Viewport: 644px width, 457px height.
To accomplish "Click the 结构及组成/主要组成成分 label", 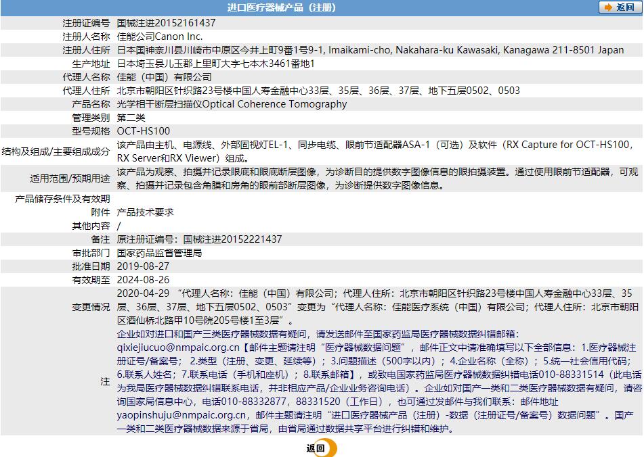I will coord(56,151).
